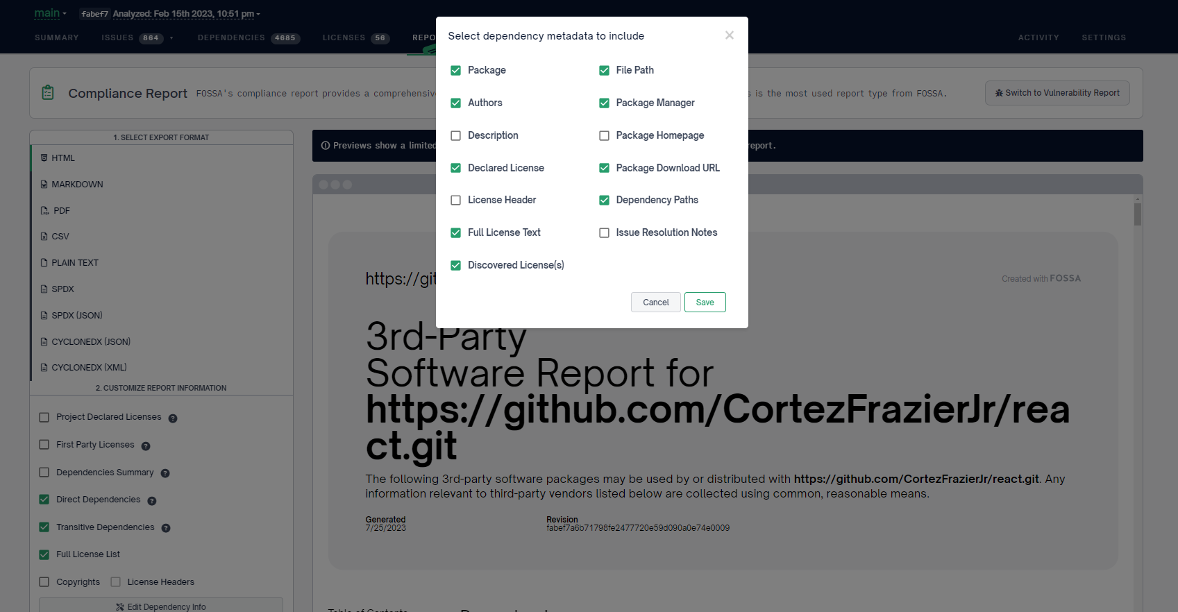Uncheck Dependency Paths option

pyautogui.click(x=604, y=200)
